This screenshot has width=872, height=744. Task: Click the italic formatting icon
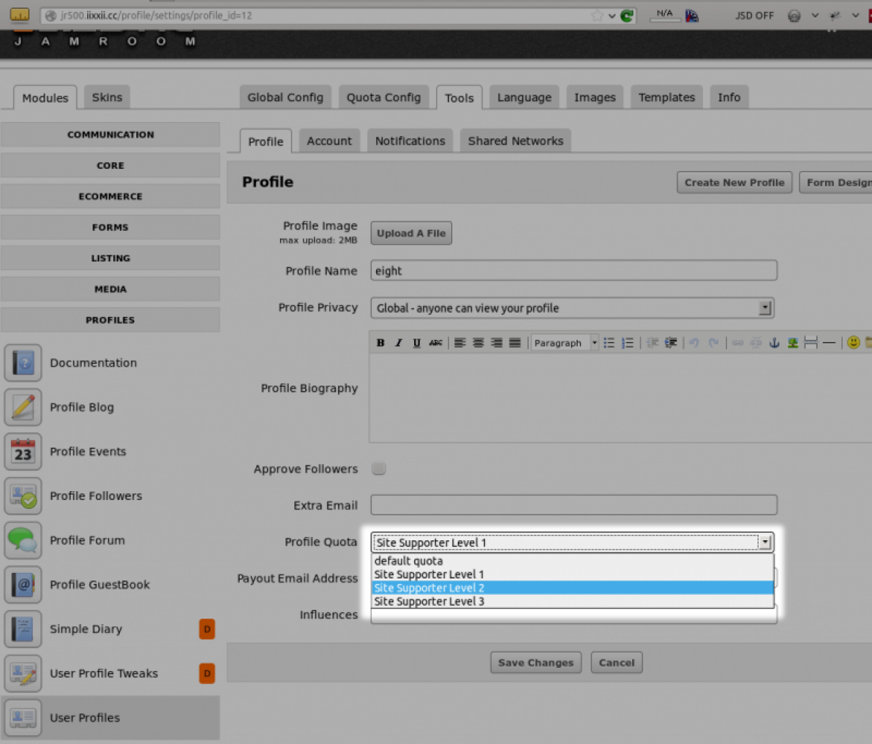click(399, 343)
